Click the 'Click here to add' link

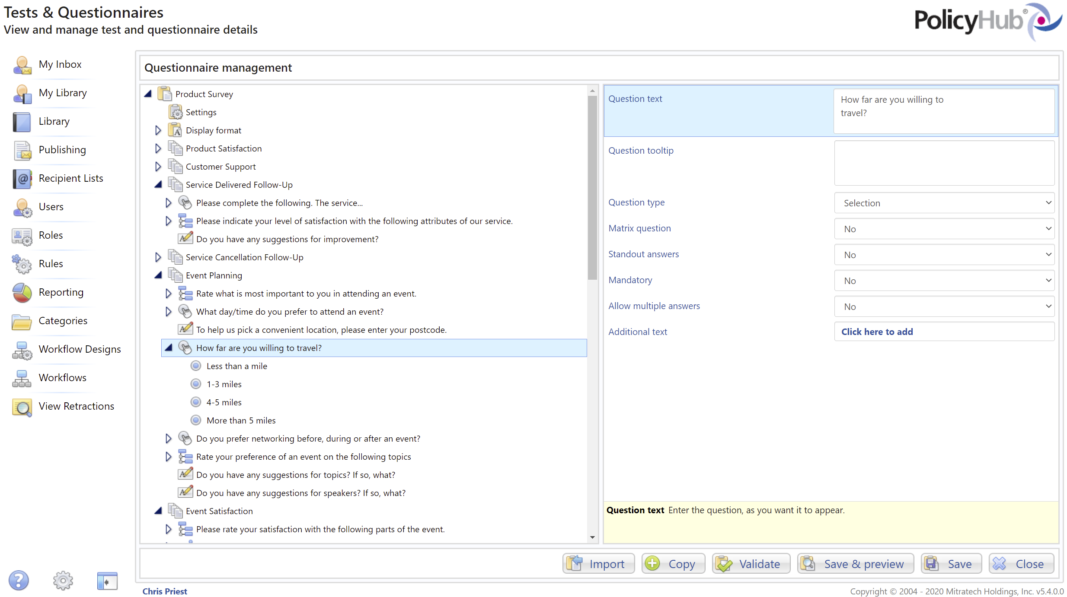877,332
